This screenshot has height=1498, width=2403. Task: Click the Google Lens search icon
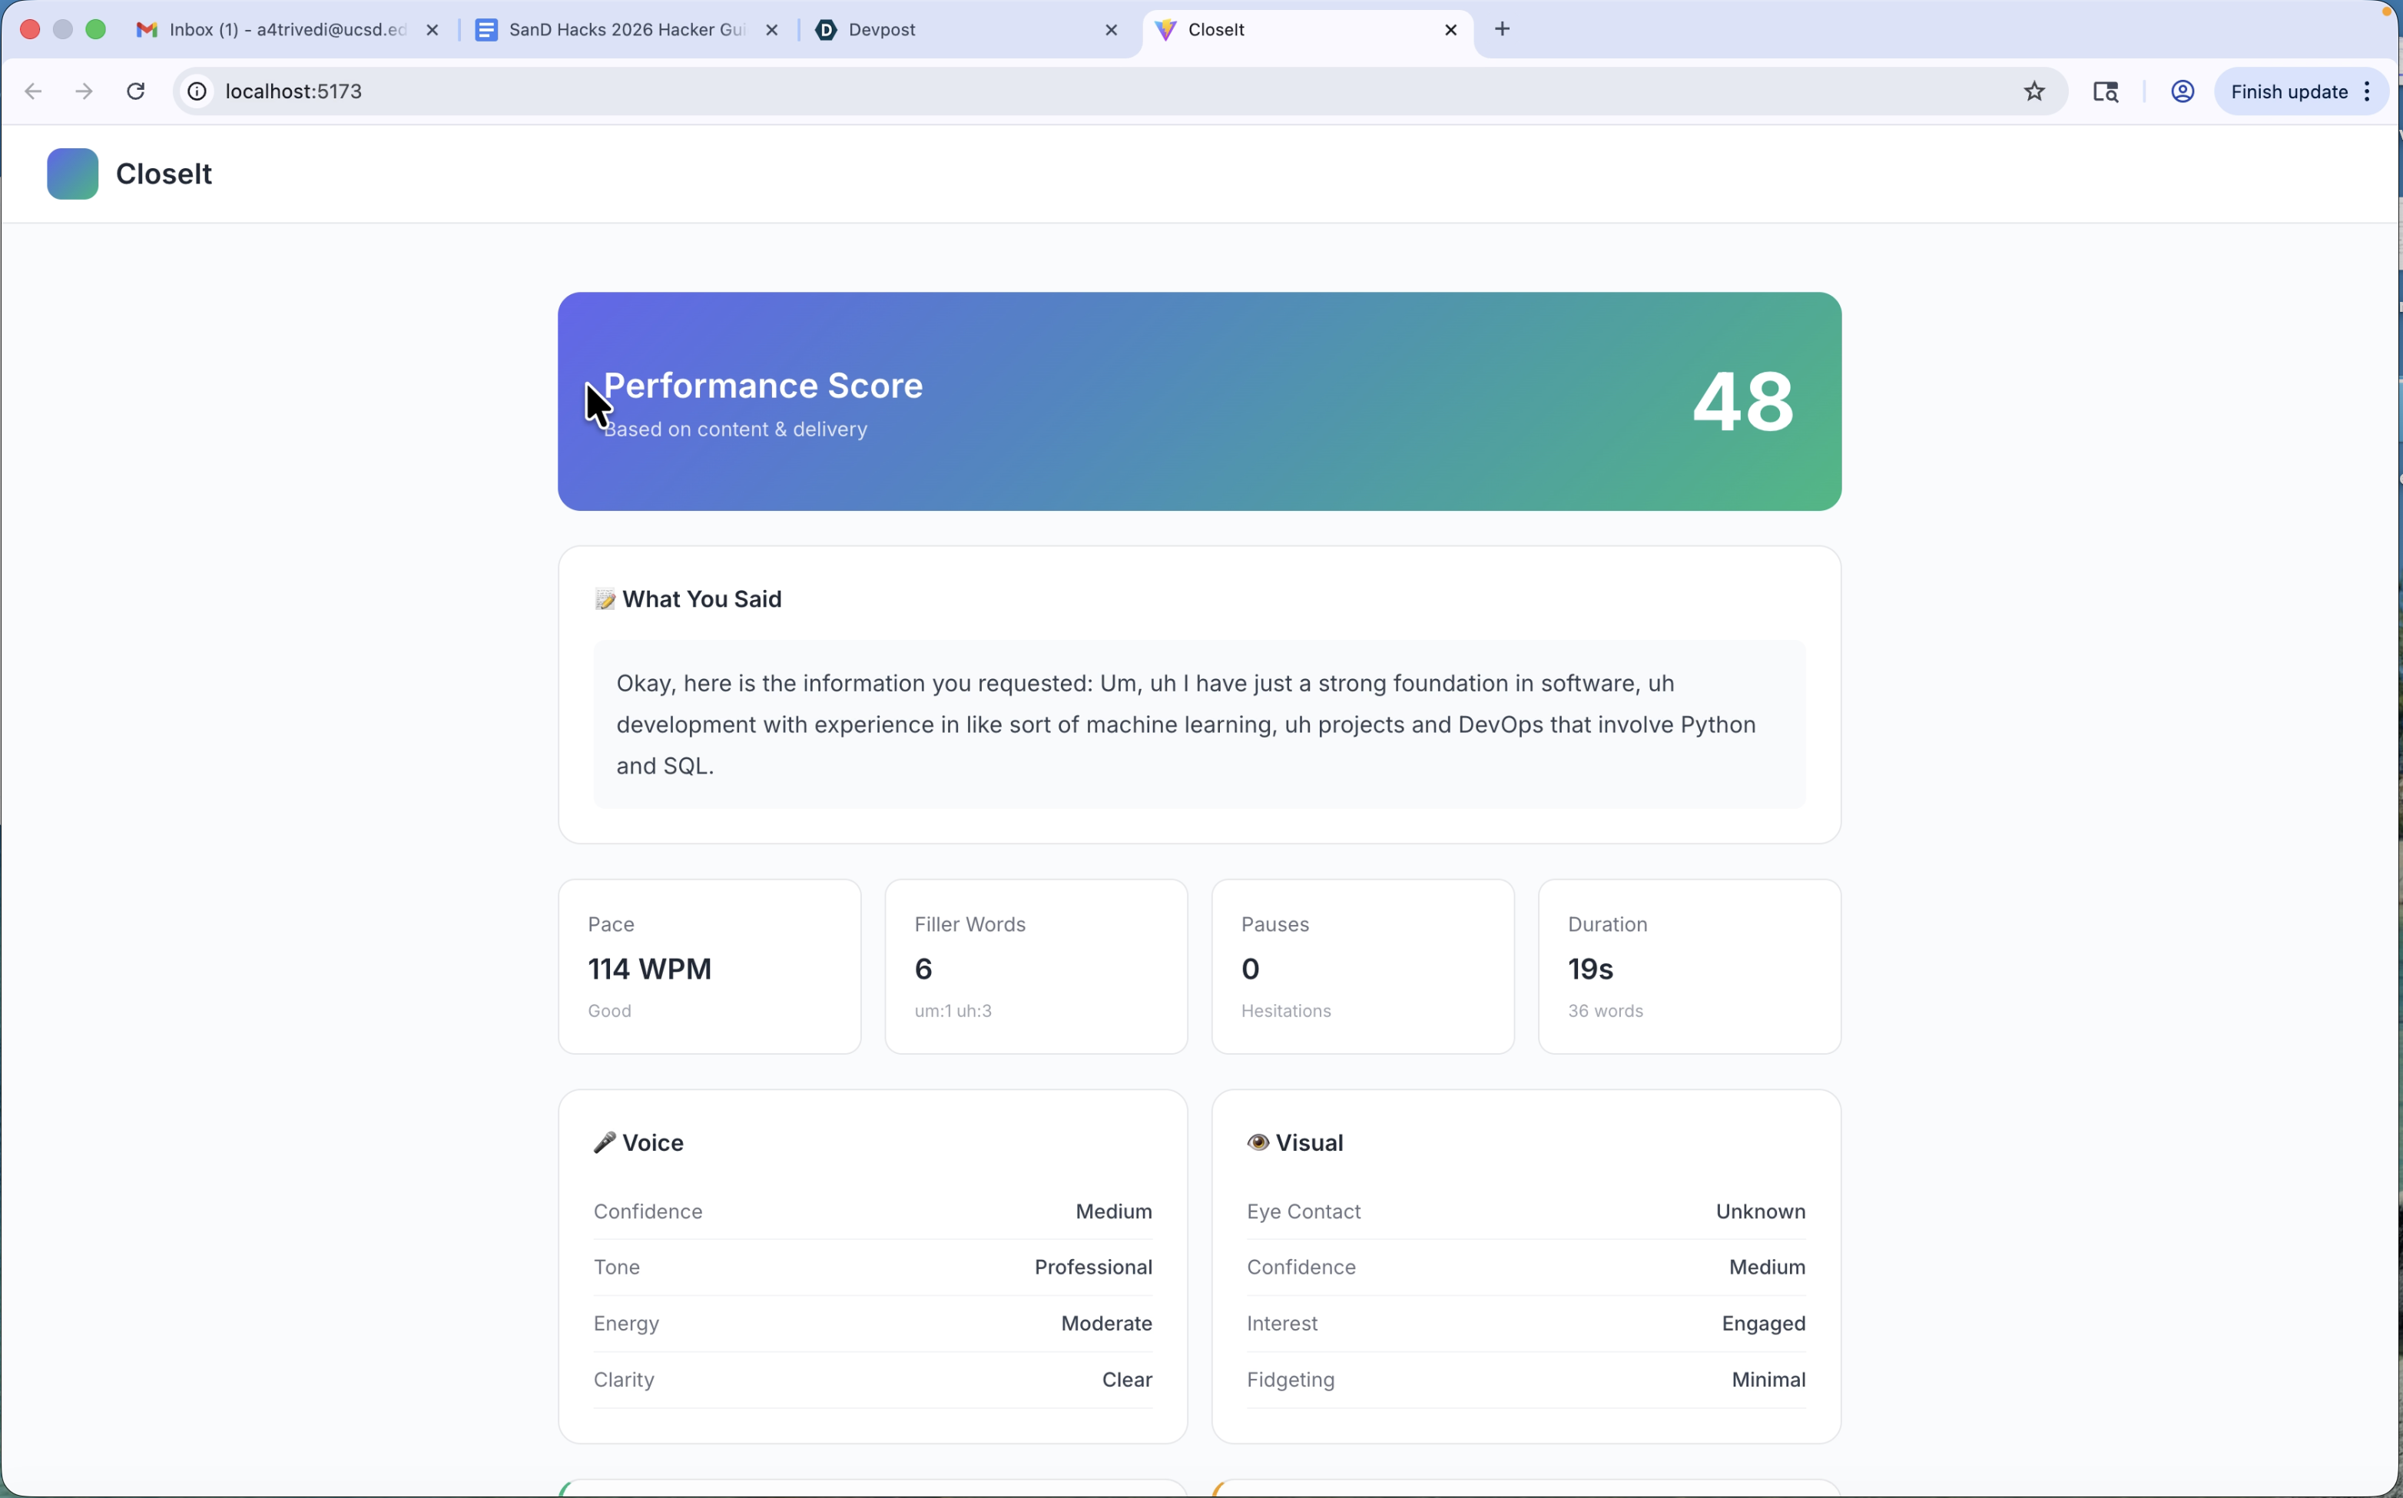pos(2106,91)
